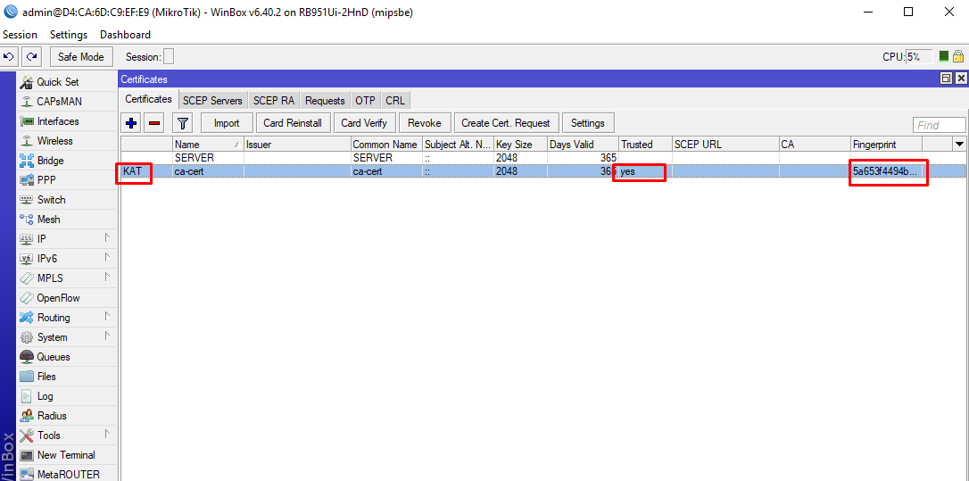
Task: Open Interfaces in sidebar
Action: [x=57, y=121]
